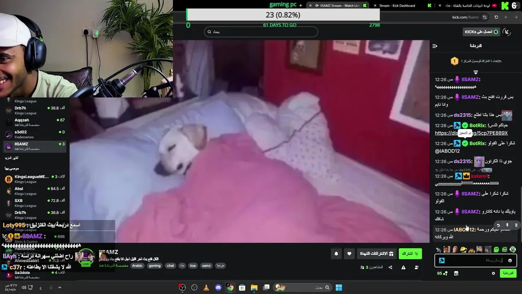This screenshot has height=294, width=522.
Task: Click the samz stream tag
Action: (206, 265)
